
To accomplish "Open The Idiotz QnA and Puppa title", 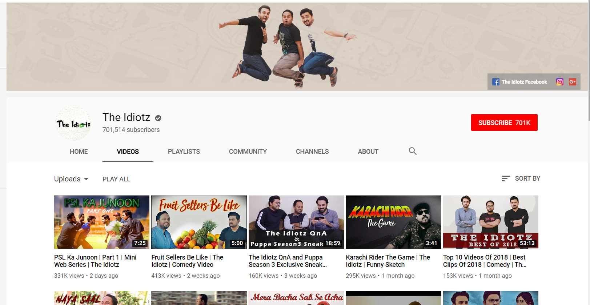I will pos(288,261).
